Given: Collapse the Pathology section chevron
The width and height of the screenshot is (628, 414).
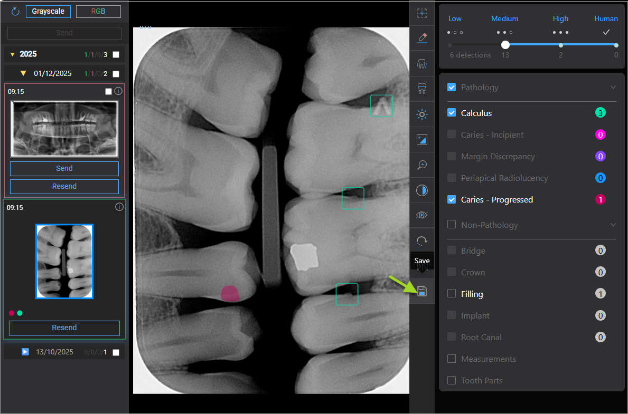Looking at the screenshot, I should [613, 88].
